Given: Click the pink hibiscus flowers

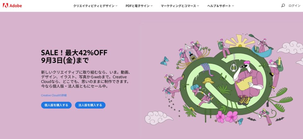Looking at the screenshot, I should click(x=226, y=117).
